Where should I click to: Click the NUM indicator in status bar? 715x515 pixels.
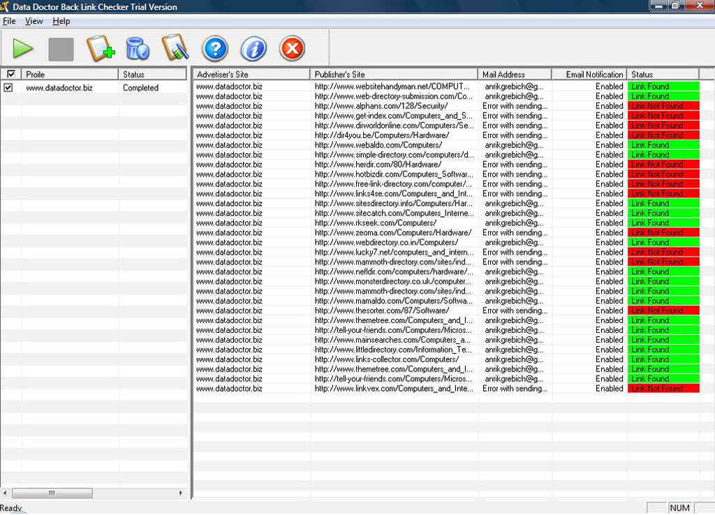(679, 508)
